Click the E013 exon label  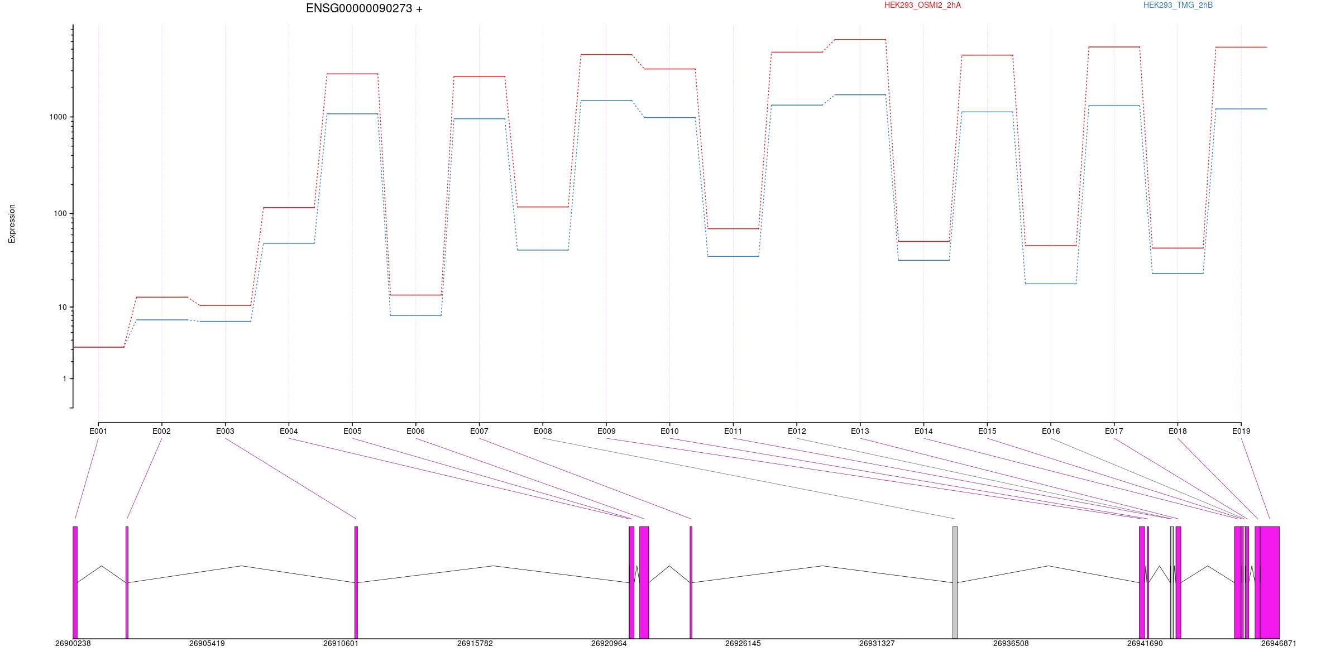point(860,431)
